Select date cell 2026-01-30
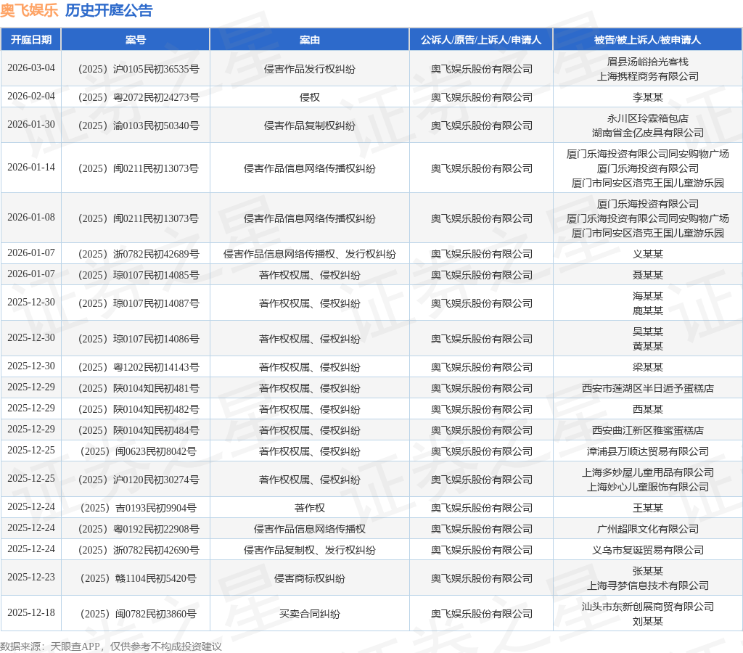This screenshot has height=653, width=743. (x=31, y=124)
